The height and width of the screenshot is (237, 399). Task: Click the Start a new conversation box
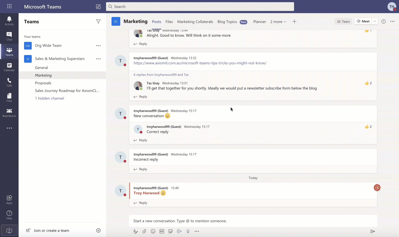tap(253, 221)
